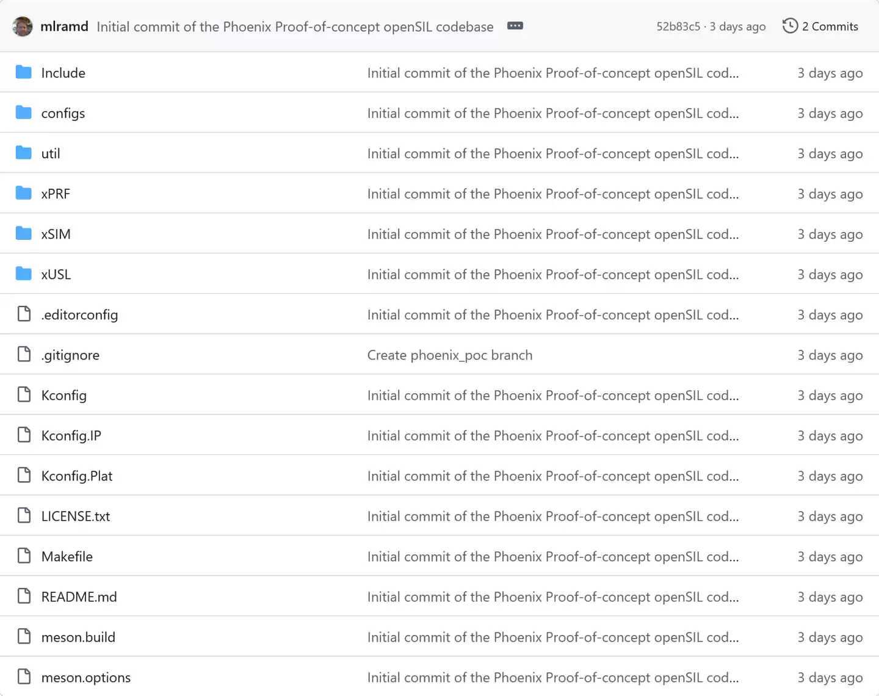Open the xSIM folder
Viewport: 879px width, 696px height.
(x=56, y=234)
